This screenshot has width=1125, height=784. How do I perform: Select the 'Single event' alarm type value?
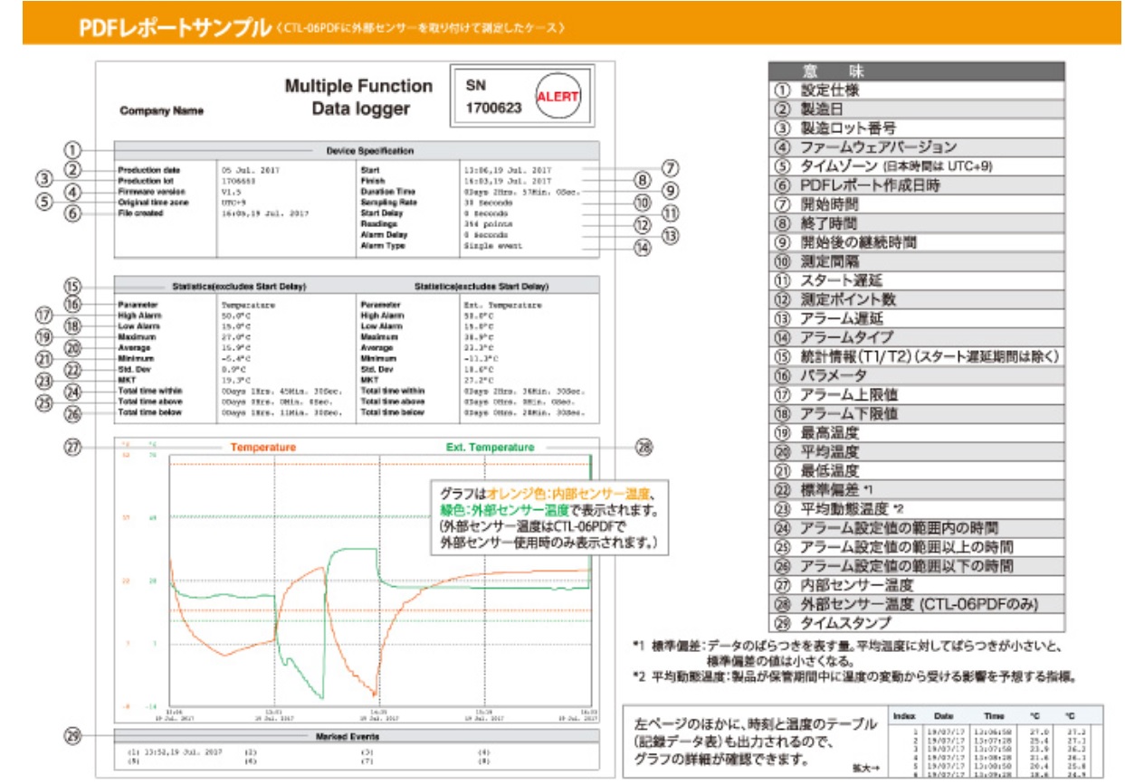pyautogui.click(x=492, y=245)
